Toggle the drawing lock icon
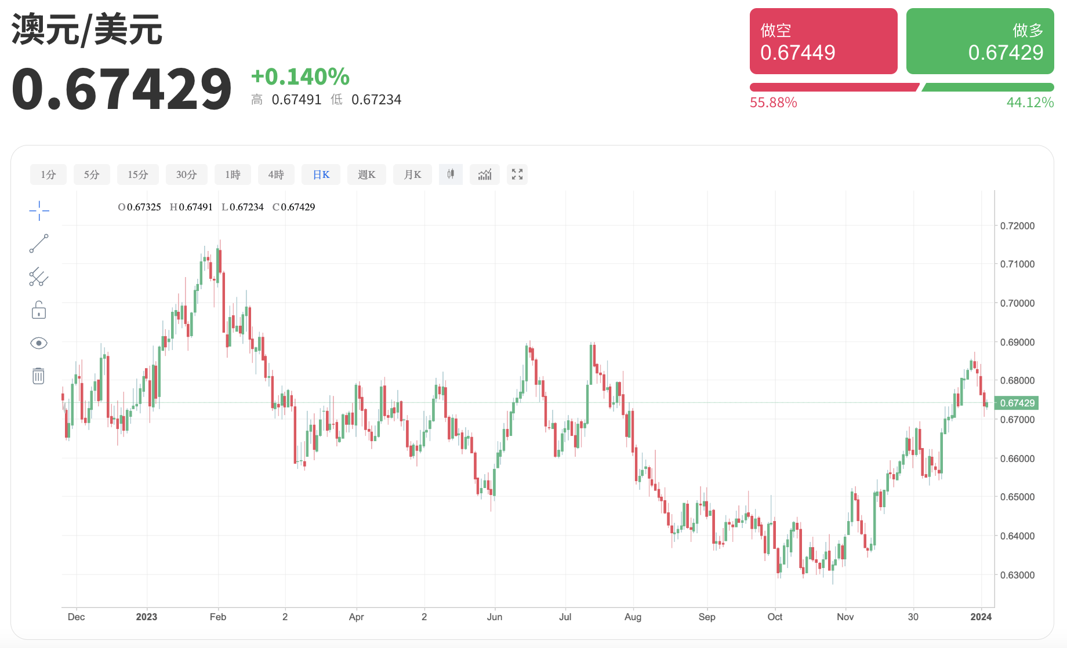This screenshot has height=648, width=1067. pos(39,310)
